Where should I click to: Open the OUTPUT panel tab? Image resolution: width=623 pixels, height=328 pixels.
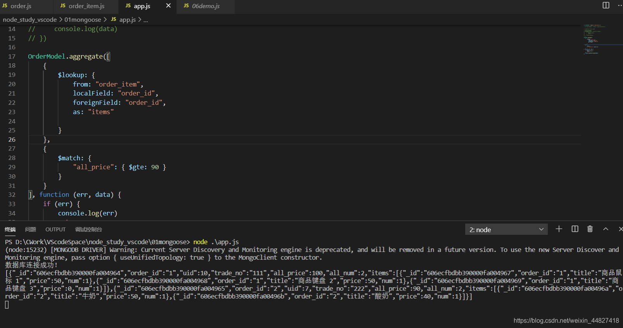coord(55,229)
